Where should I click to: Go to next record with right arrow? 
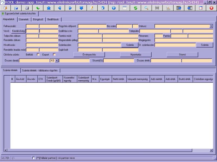70,8
